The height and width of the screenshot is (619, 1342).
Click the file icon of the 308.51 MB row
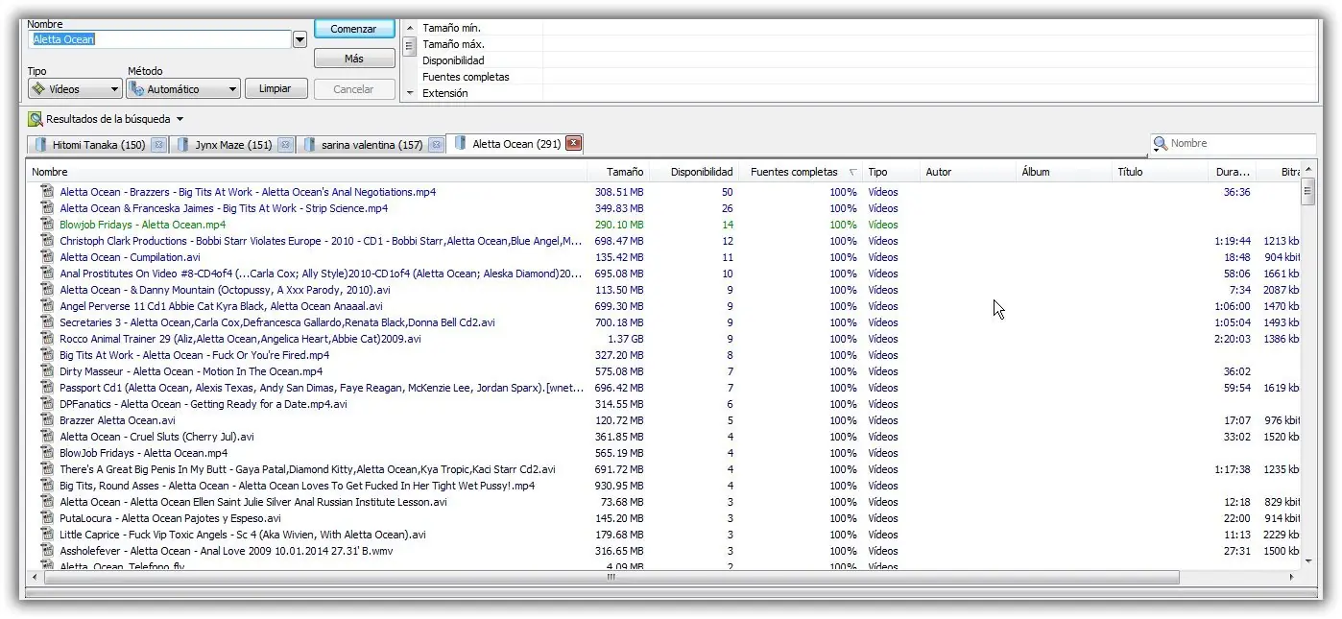(47, 192)
